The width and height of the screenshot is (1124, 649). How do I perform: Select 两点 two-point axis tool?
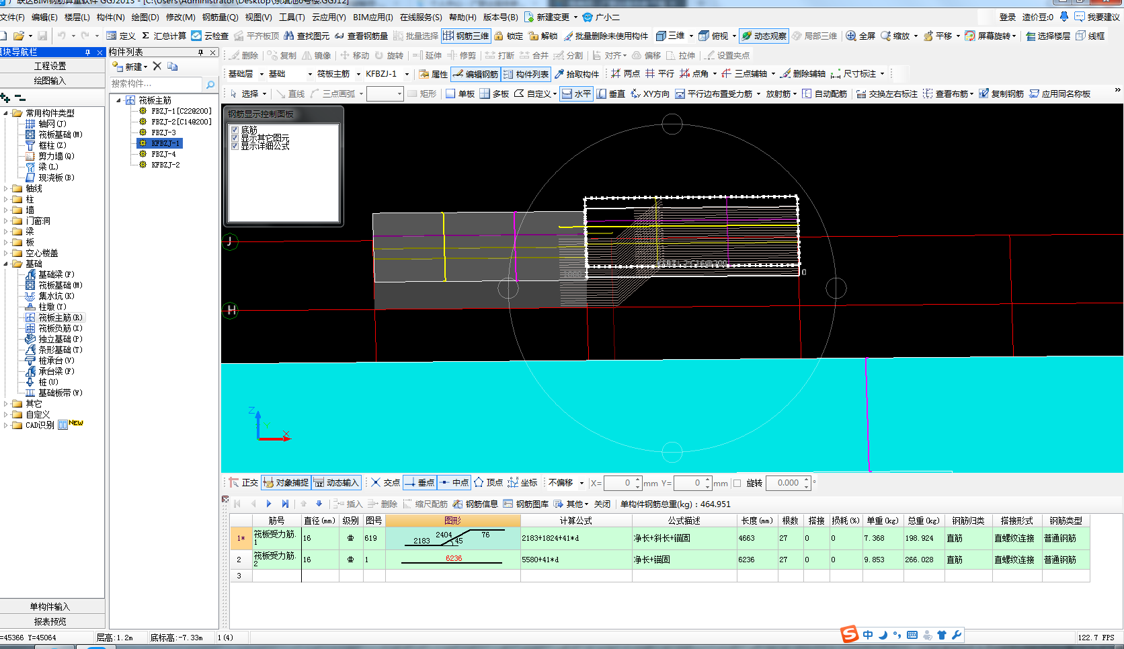[x=625, y=74]
